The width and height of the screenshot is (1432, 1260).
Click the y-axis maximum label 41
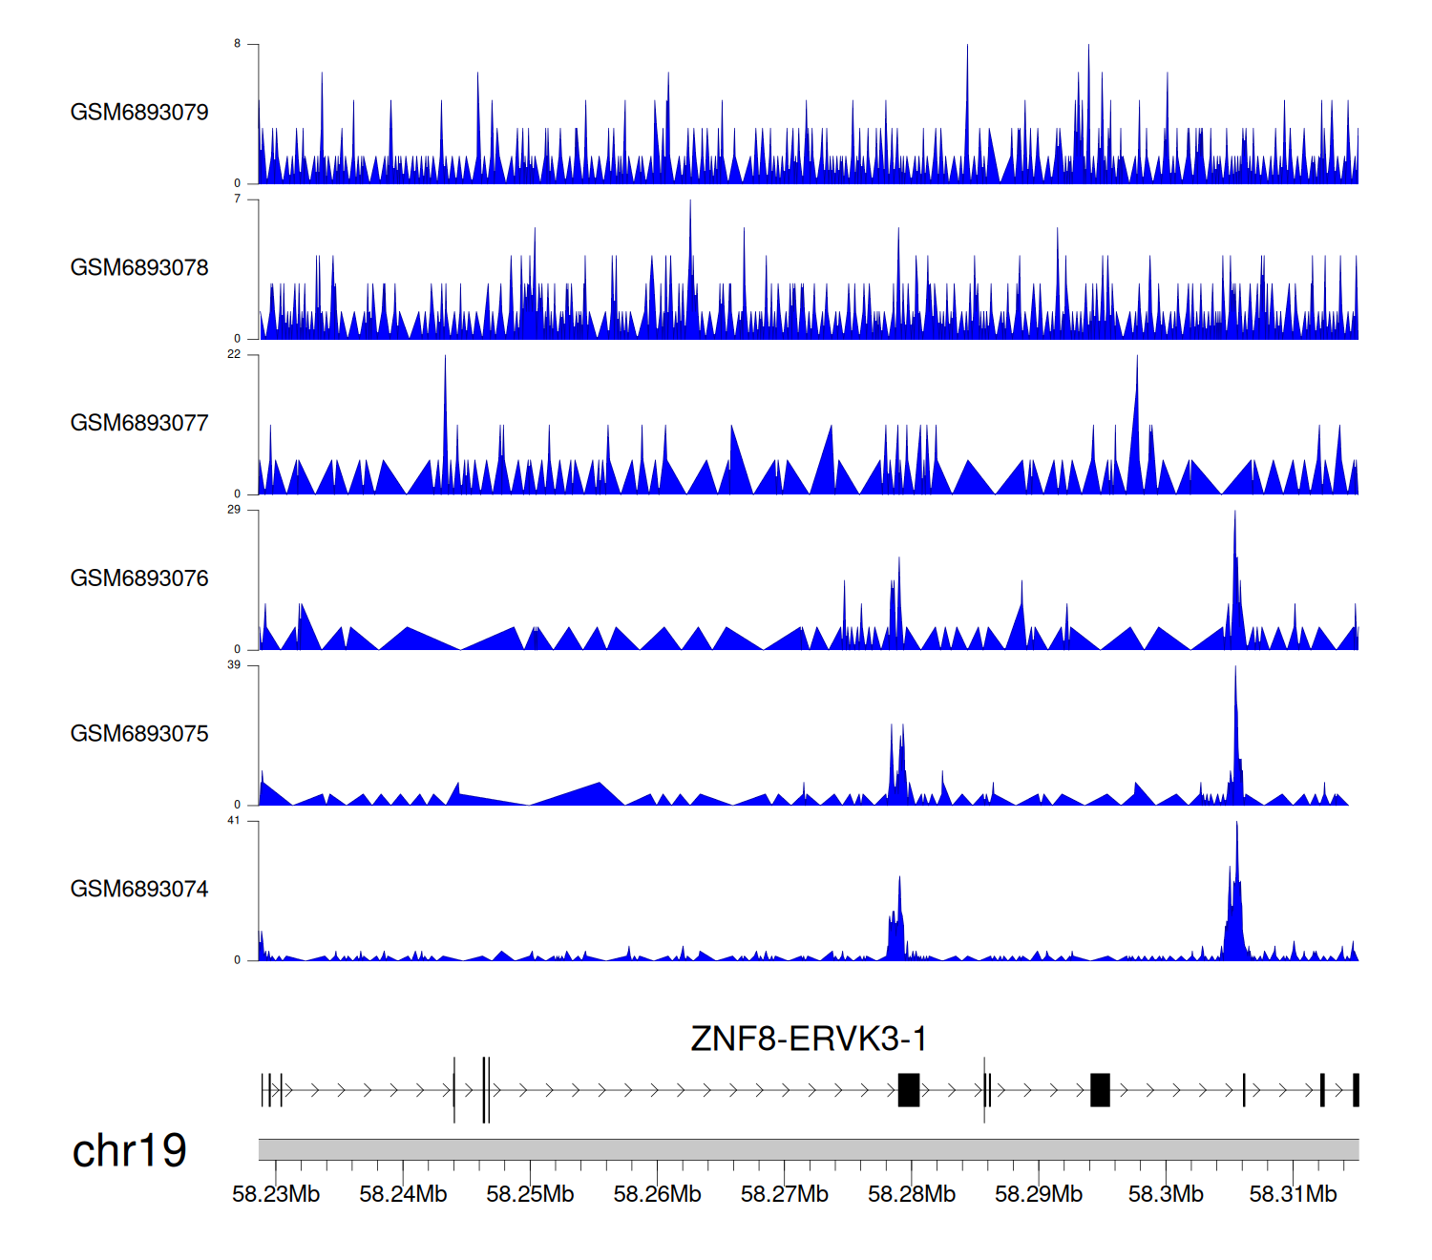(x=234, y=821)
